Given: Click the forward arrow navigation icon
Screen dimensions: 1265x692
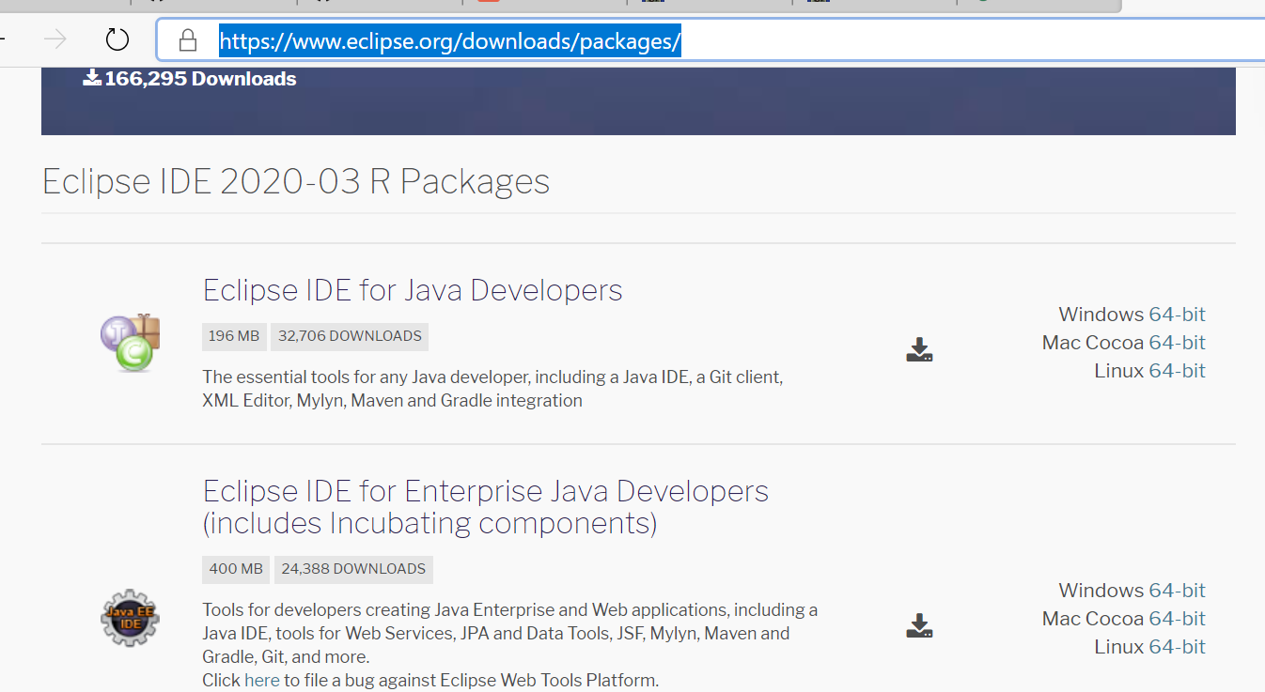Looking at the screenshot, I should pos(56,39).
